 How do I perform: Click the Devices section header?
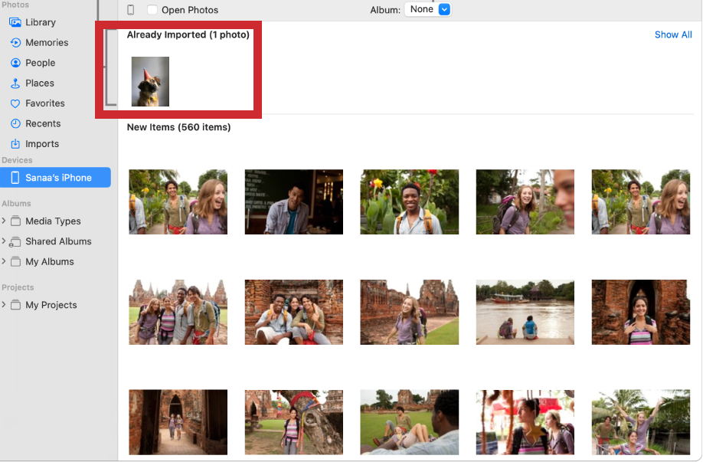pos(17,160)
